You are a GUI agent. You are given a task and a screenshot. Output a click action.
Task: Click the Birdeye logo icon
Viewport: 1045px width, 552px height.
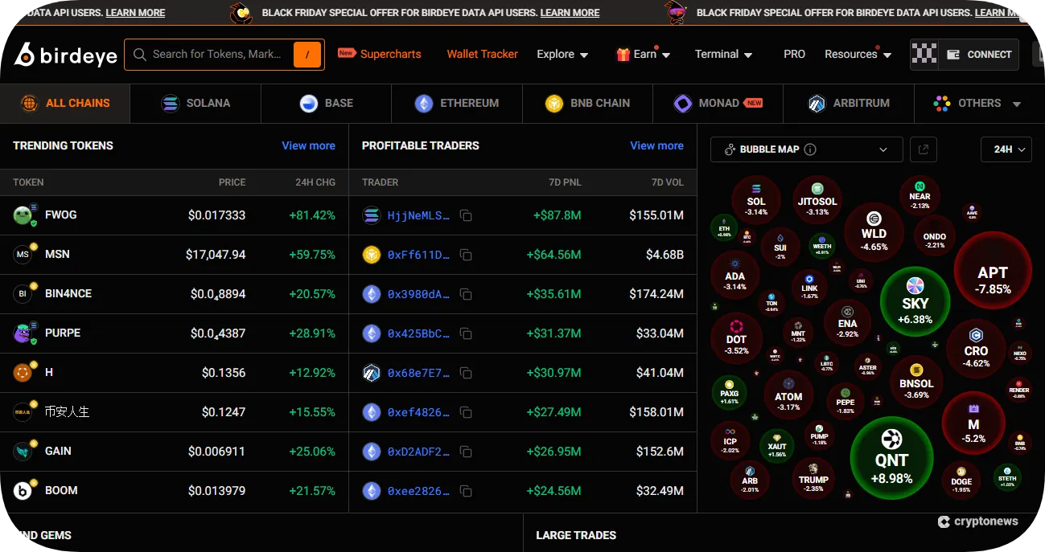[25, 54]
